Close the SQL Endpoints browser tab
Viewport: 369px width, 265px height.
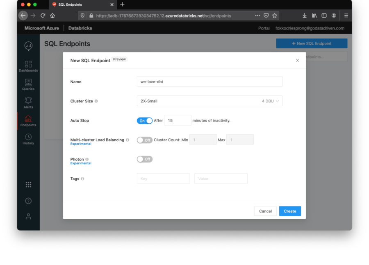[x=112, y=5]
